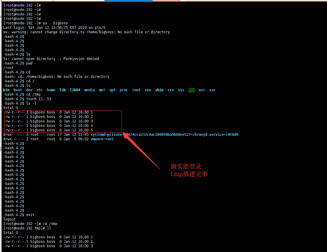Click the lib64 directory entry
327x252 pixels.
pos(75,90)
